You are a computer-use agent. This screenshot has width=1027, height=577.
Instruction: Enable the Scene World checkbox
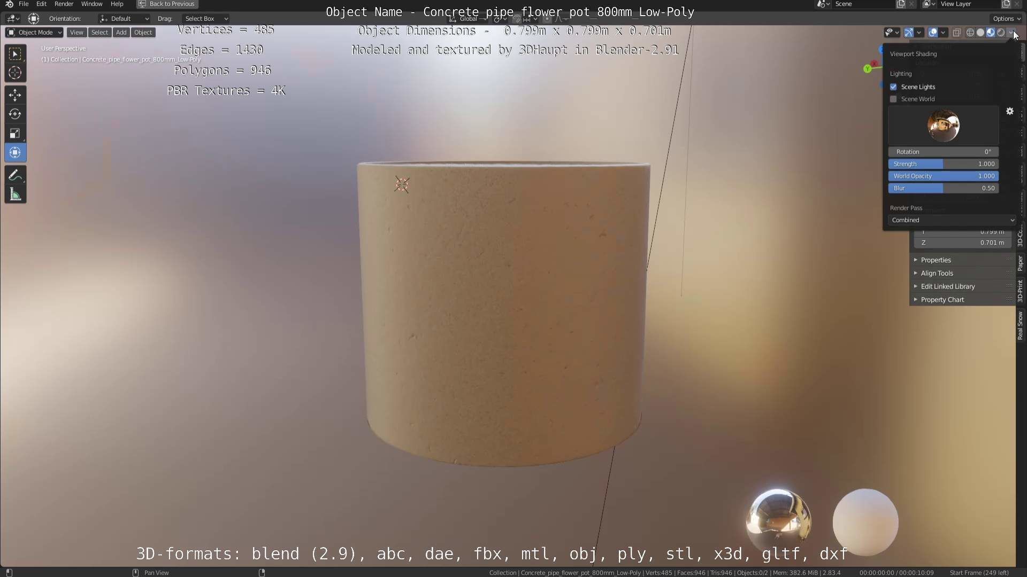coord(893,99)
